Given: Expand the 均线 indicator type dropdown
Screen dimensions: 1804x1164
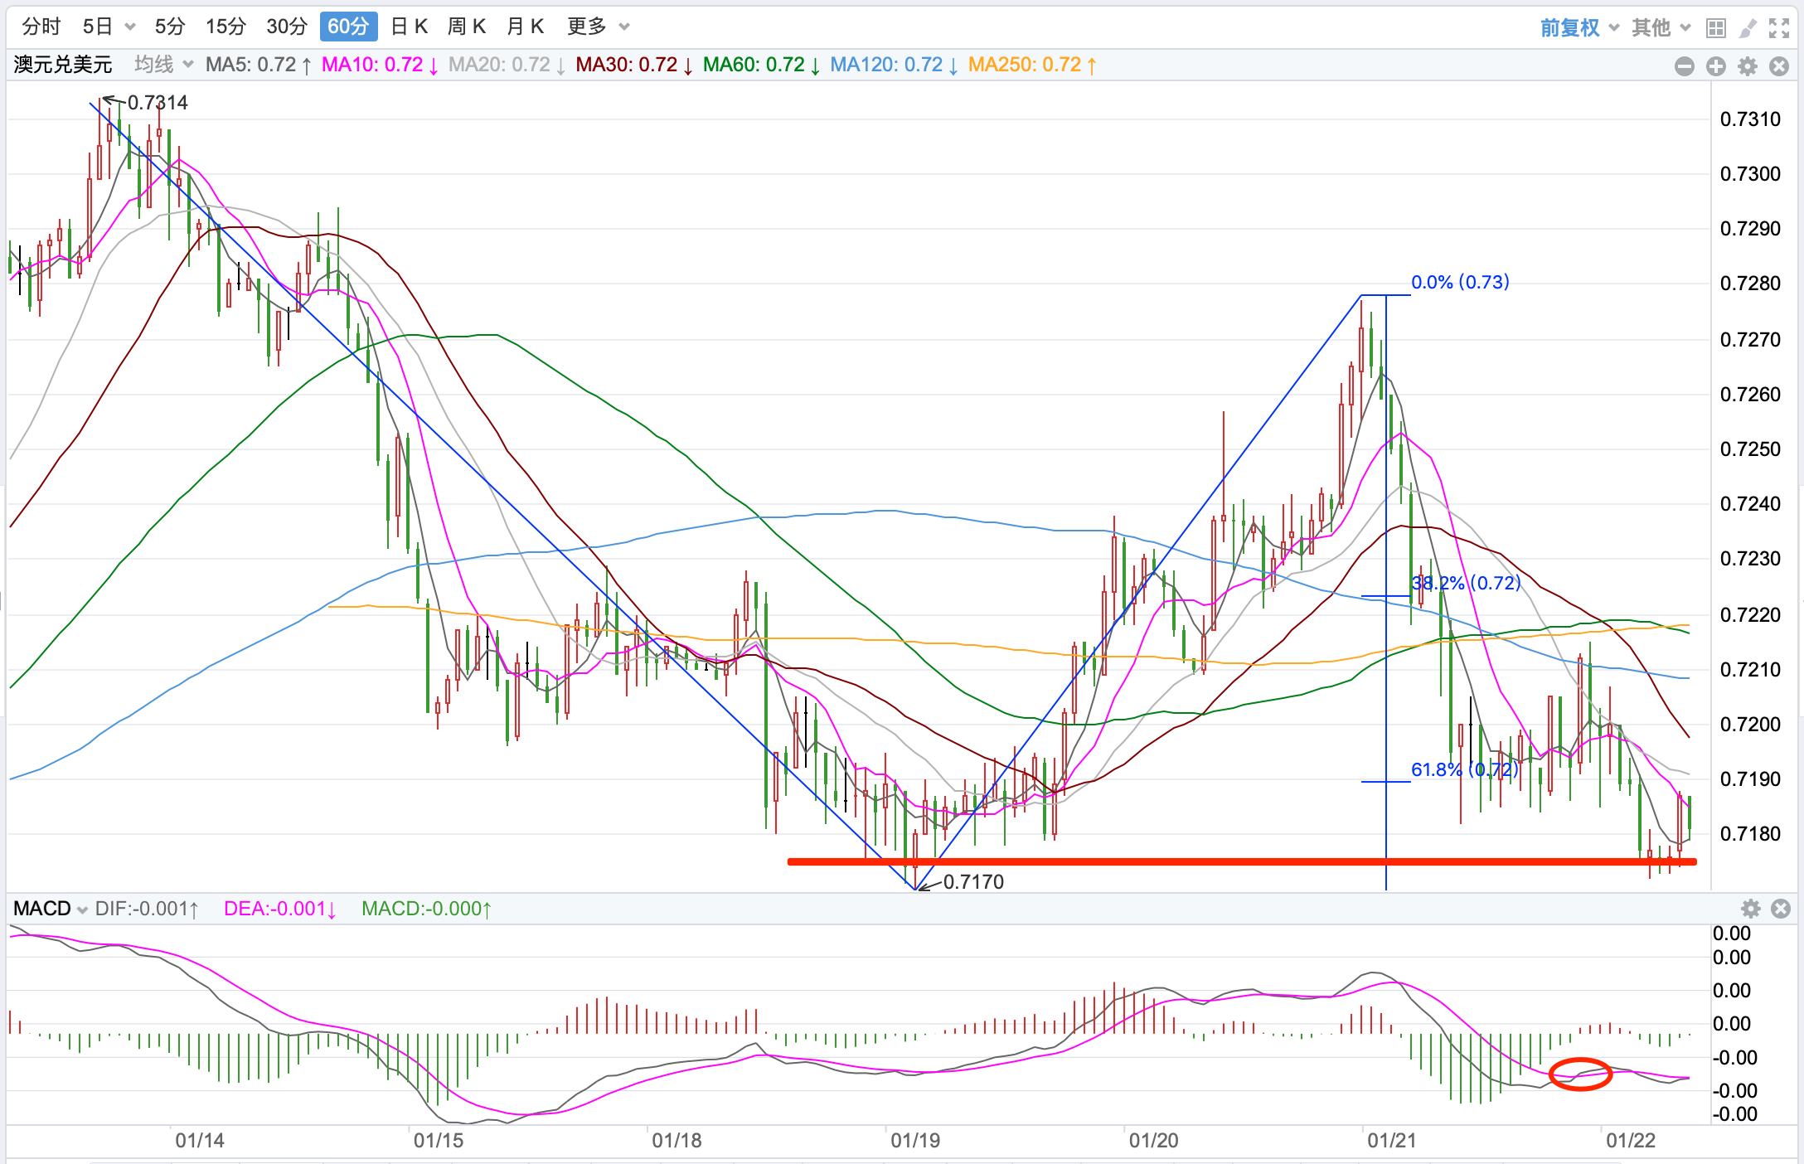Looking at the screenshot, I should point(163,65).
